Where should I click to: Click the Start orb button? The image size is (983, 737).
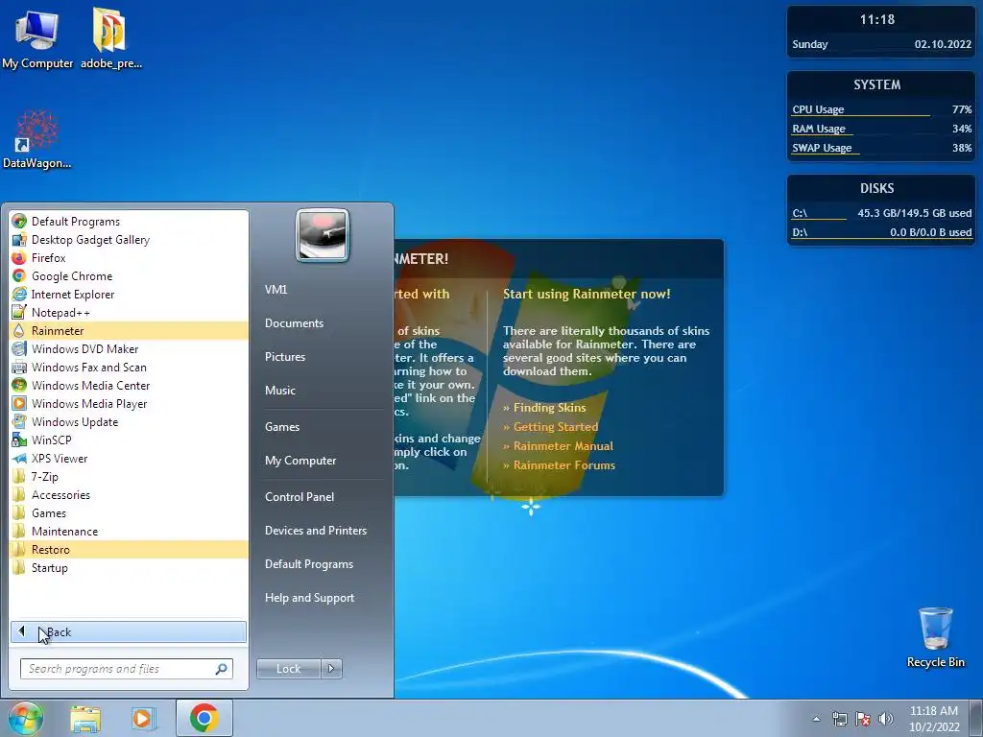[25, 718]
